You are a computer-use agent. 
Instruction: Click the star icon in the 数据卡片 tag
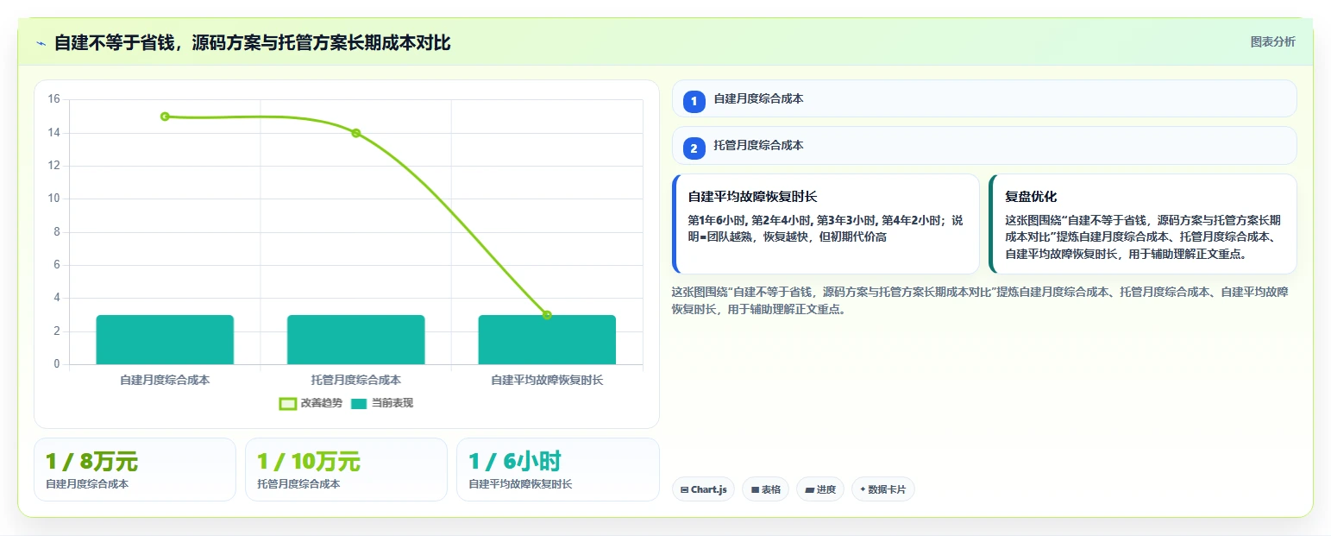(x=863, y=489)
